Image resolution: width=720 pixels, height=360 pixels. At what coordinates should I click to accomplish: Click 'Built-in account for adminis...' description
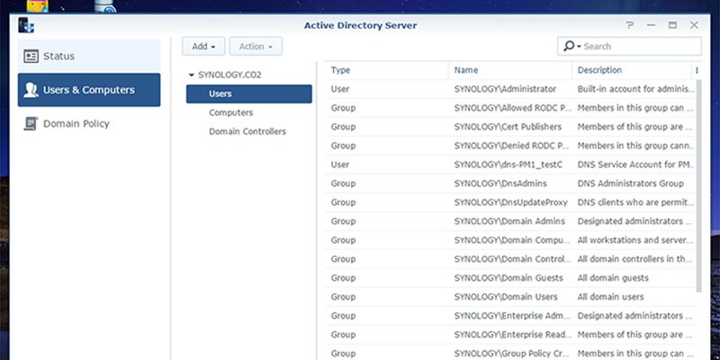pyautogui.click(x=635, y=89)
